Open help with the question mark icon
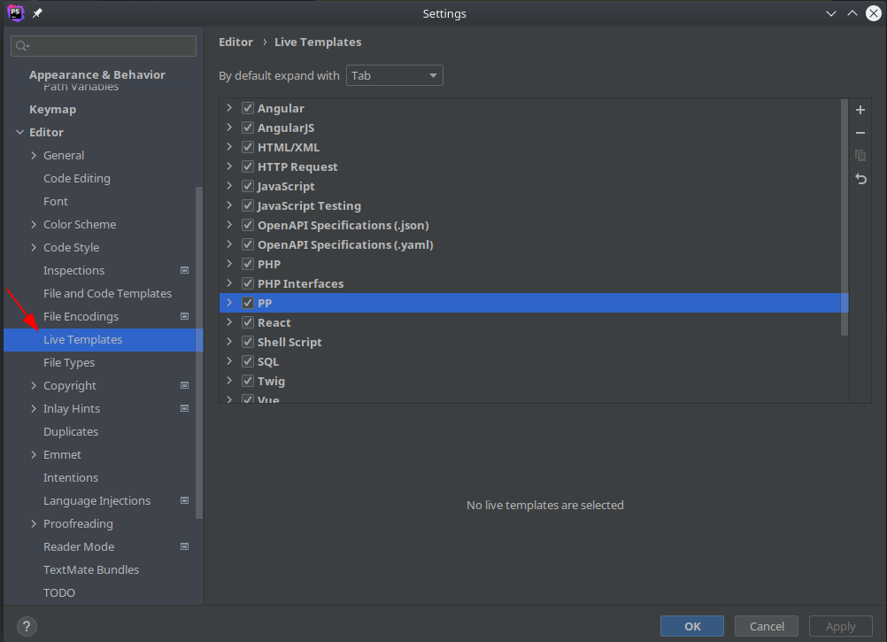887x642 pixels. (27, 626)
